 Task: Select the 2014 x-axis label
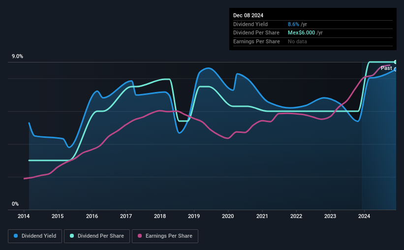pos(24,216)
